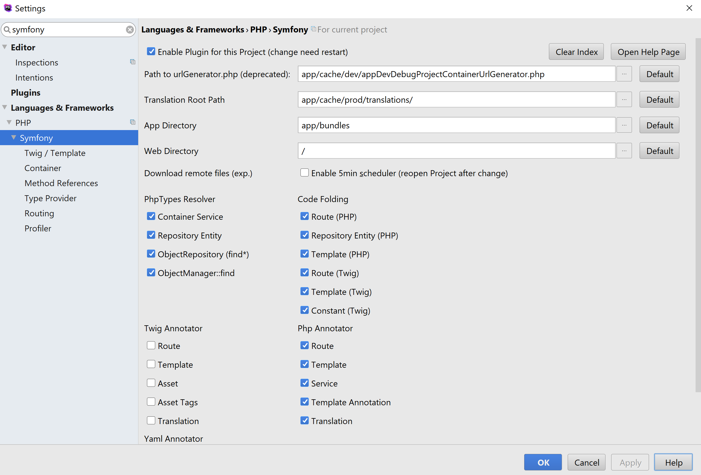Image resolution: width=701 pixels, height=475 pixels.
Task: Uncheck Repository Entity (PHP) code folding
Action: pos(305,235)
